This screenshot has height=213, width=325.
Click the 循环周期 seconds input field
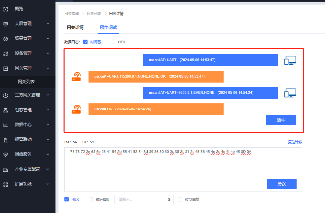[142, 199]
